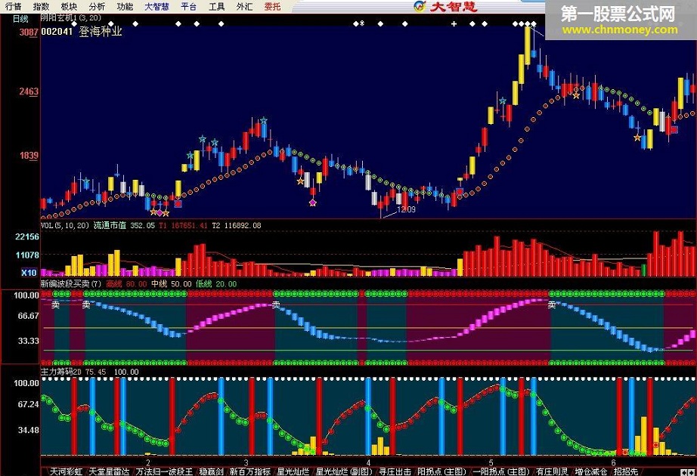Select the 阳拐点(主图) tab
697x476 pixels.
(x=441, y=471)
